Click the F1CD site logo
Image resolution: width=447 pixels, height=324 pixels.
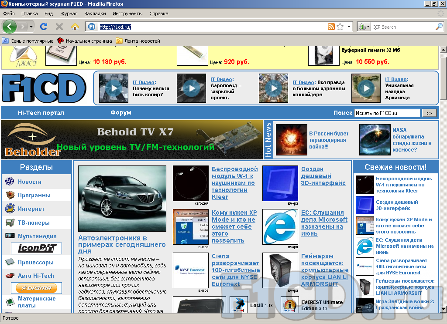click(44, 88)
